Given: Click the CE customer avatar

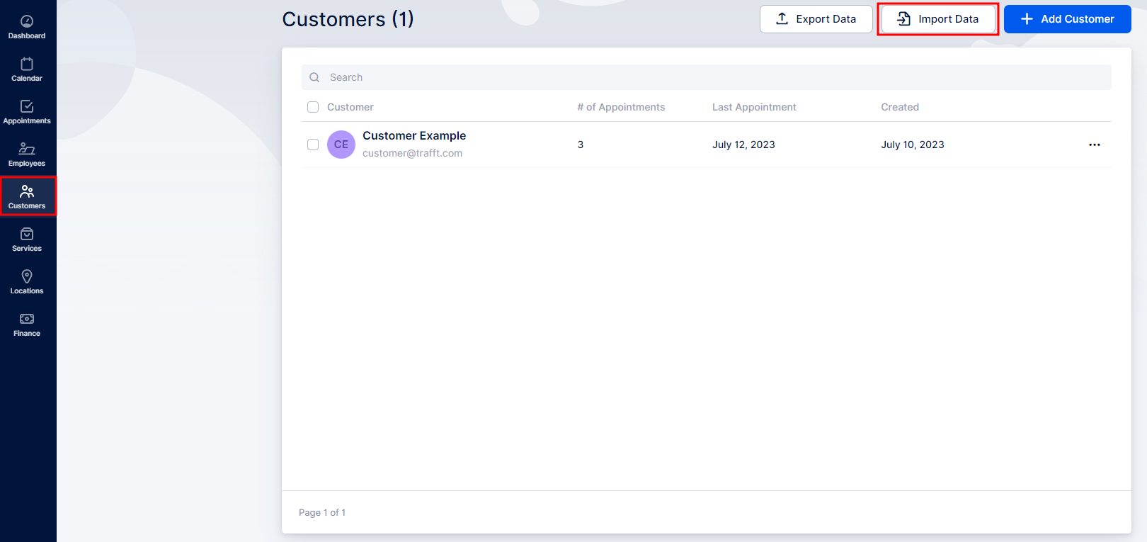Looking at the screenshot, I should click(x=341, y=145).
